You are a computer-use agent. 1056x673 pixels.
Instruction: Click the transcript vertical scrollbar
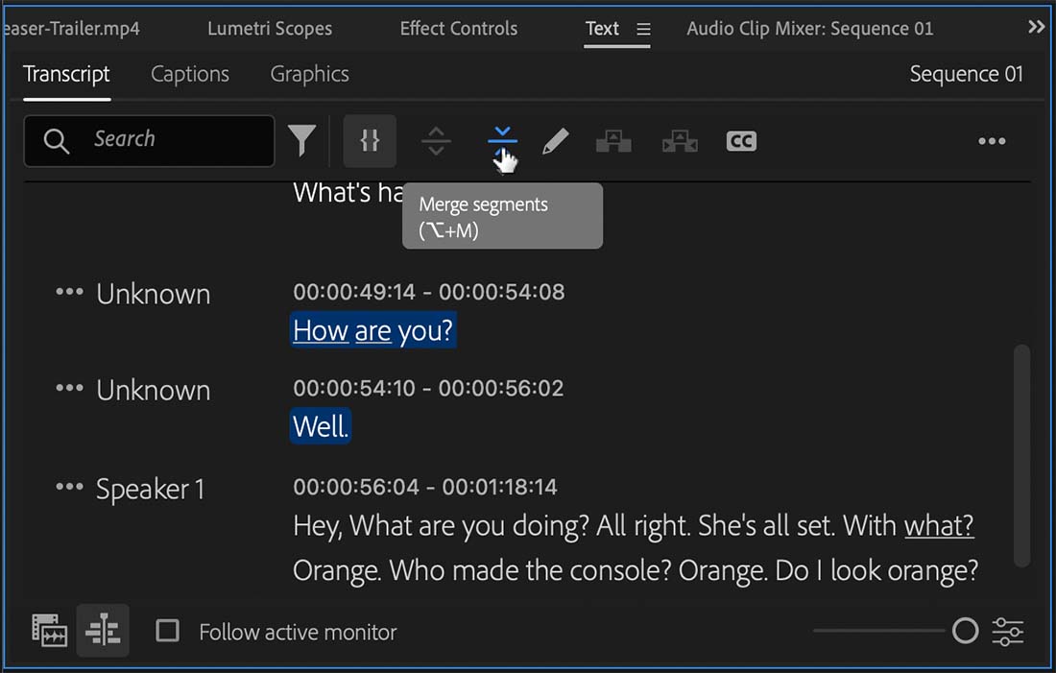(1021, 455)
